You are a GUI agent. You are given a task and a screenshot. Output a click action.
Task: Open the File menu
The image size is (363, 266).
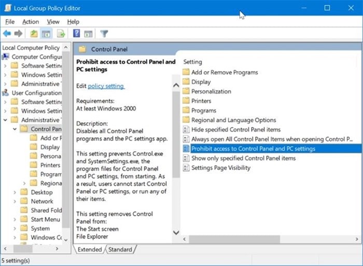10,22
